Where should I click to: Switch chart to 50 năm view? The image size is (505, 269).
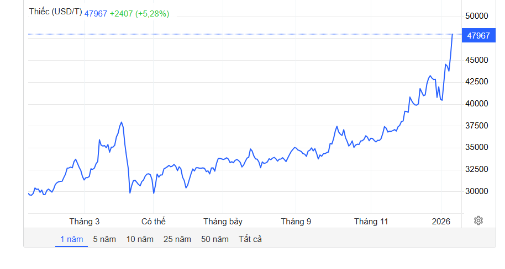(x=215, y=239)
